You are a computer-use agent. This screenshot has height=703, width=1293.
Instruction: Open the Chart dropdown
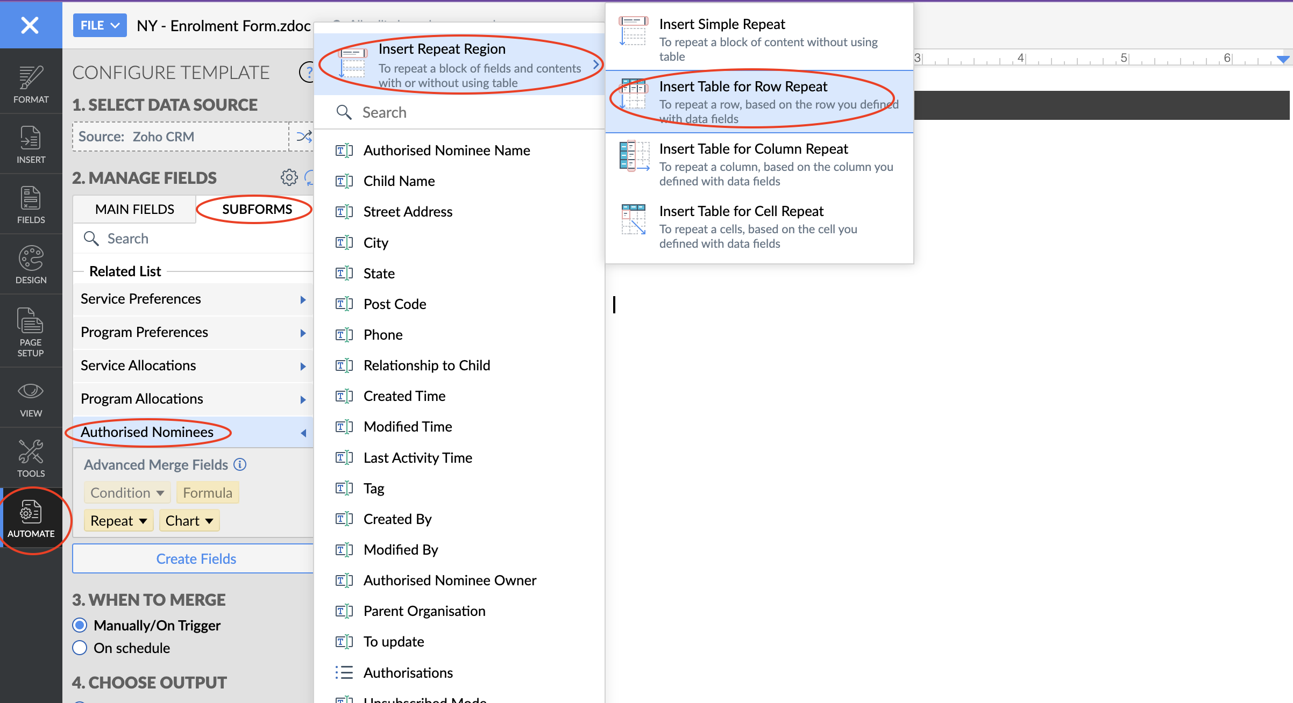(x=189, y=520)
